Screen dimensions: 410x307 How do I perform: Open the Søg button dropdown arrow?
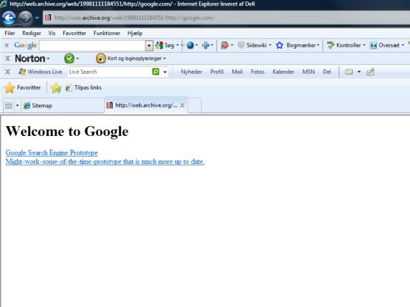pyautogui.click(x=178, y=45)
